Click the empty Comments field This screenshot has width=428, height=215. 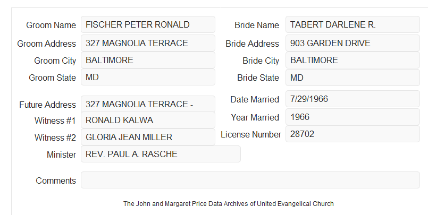(x=250, y=180)
